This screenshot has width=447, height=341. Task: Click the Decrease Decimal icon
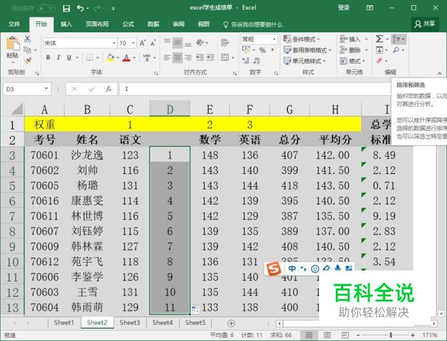pos(256,61)
